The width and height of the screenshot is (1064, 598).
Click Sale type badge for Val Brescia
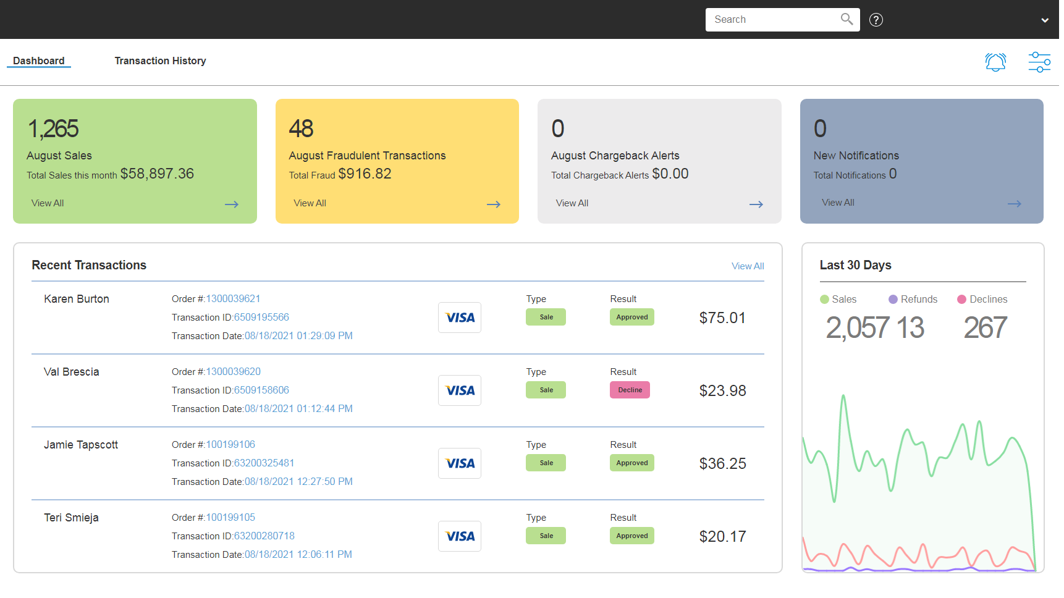tap(546, 390)
